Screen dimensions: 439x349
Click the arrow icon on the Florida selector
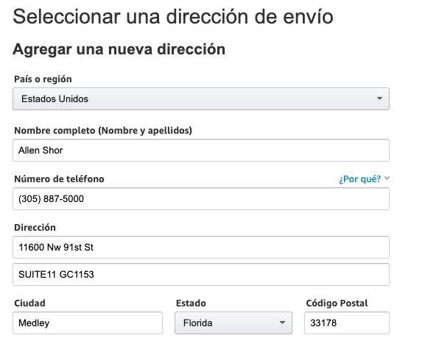click(x=282, y=323)
